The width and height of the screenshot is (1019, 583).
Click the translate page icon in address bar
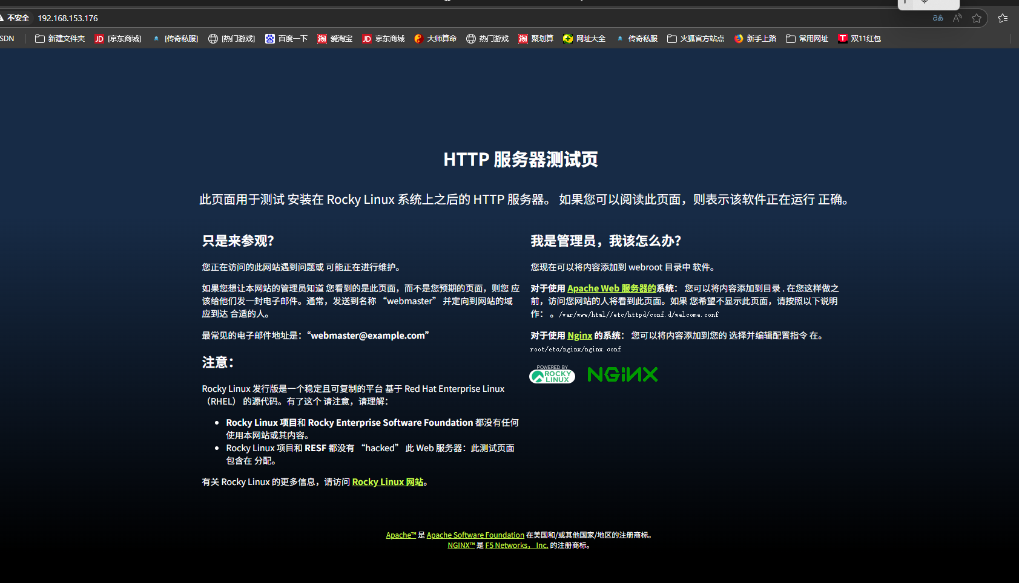click(938, 18)
